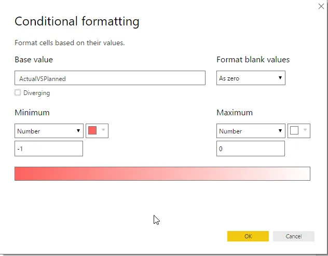Close the Conditional formatting dialog

[321, 6]
